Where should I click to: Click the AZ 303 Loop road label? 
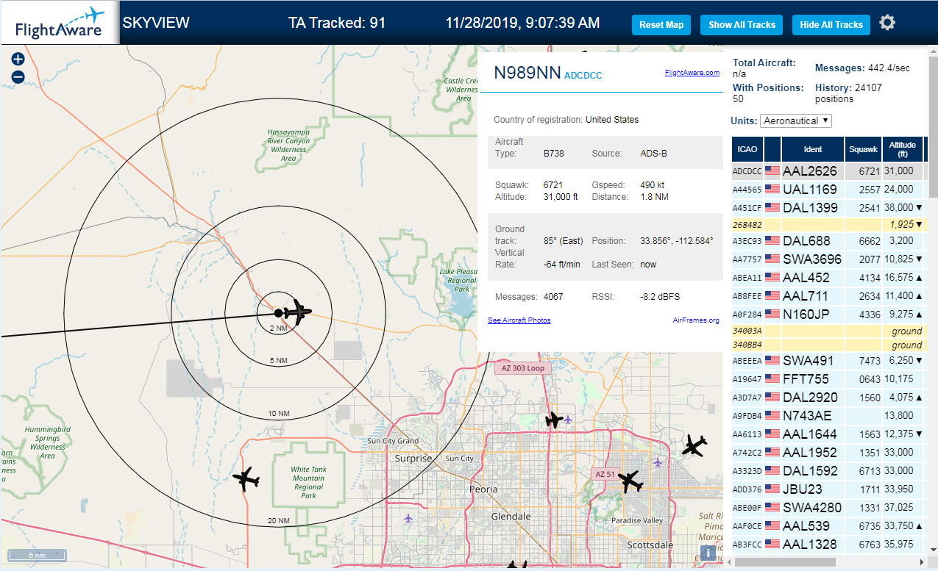(523, 368)
